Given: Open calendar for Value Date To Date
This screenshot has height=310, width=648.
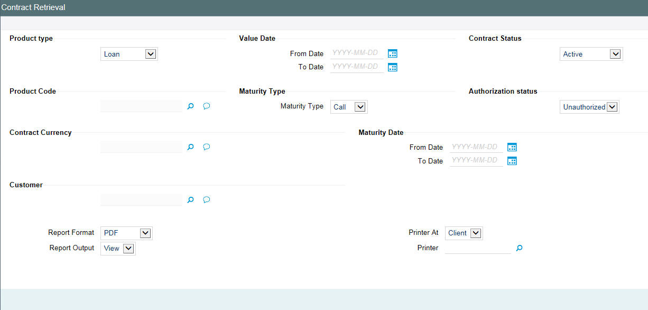Looking at the screenshot, I should click(x=392, y=67).
